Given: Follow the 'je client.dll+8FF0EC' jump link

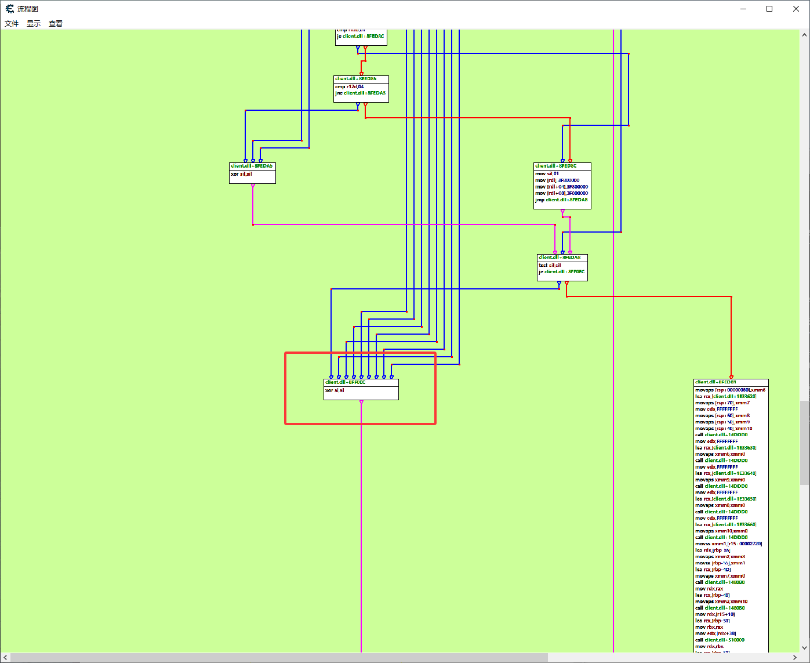Looking at the screenshot, I should click(x=561, y=272).
